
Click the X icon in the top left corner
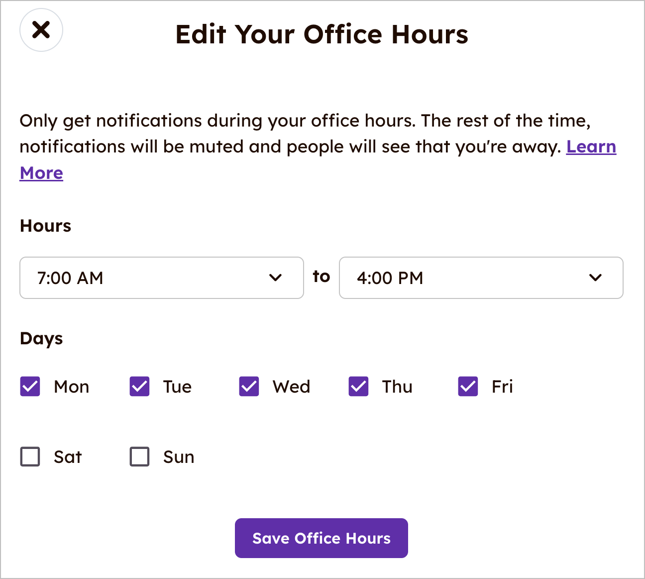(x=41, y=30)
